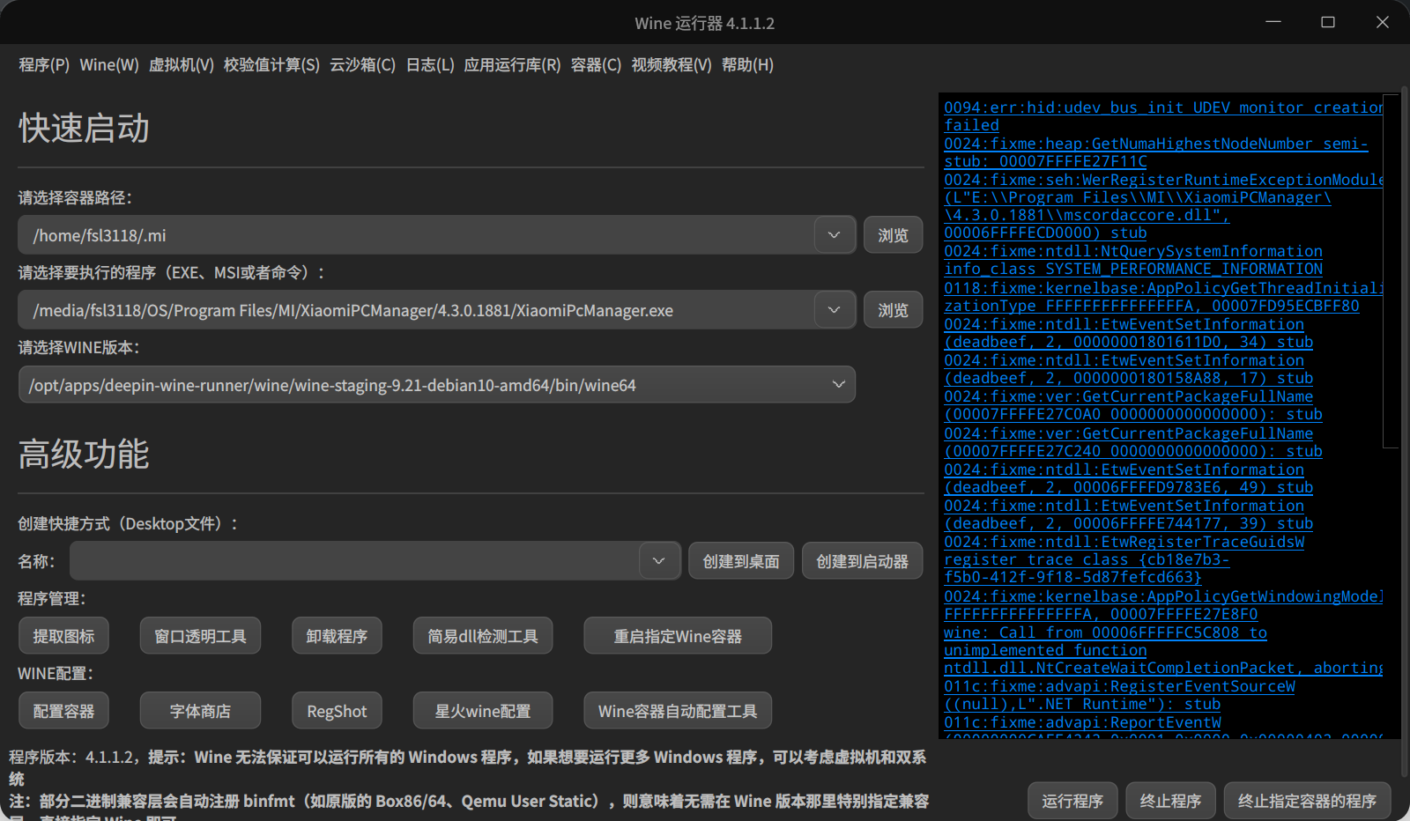Image resolution: width=1410 pixels, height=821 pixels.
Task: Click the 卸载程序 button
Action: pyautogui.click(x=337, y=636)
